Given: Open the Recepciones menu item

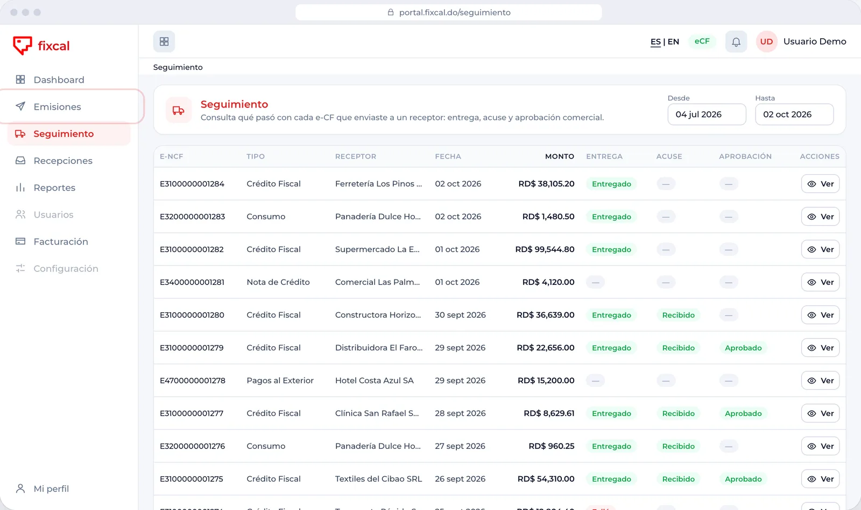Looking at the screenshot, I should [69, 161].
